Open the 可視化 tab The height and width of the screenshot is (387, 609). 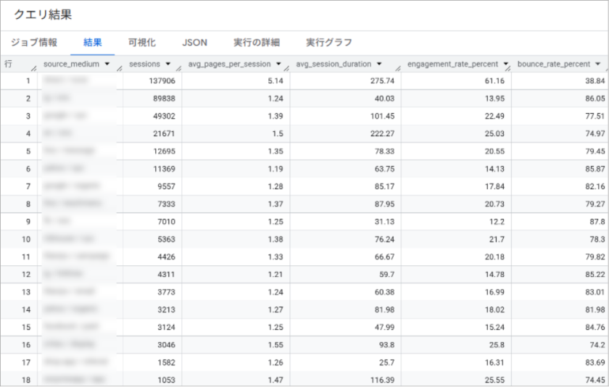pos(141,43)
